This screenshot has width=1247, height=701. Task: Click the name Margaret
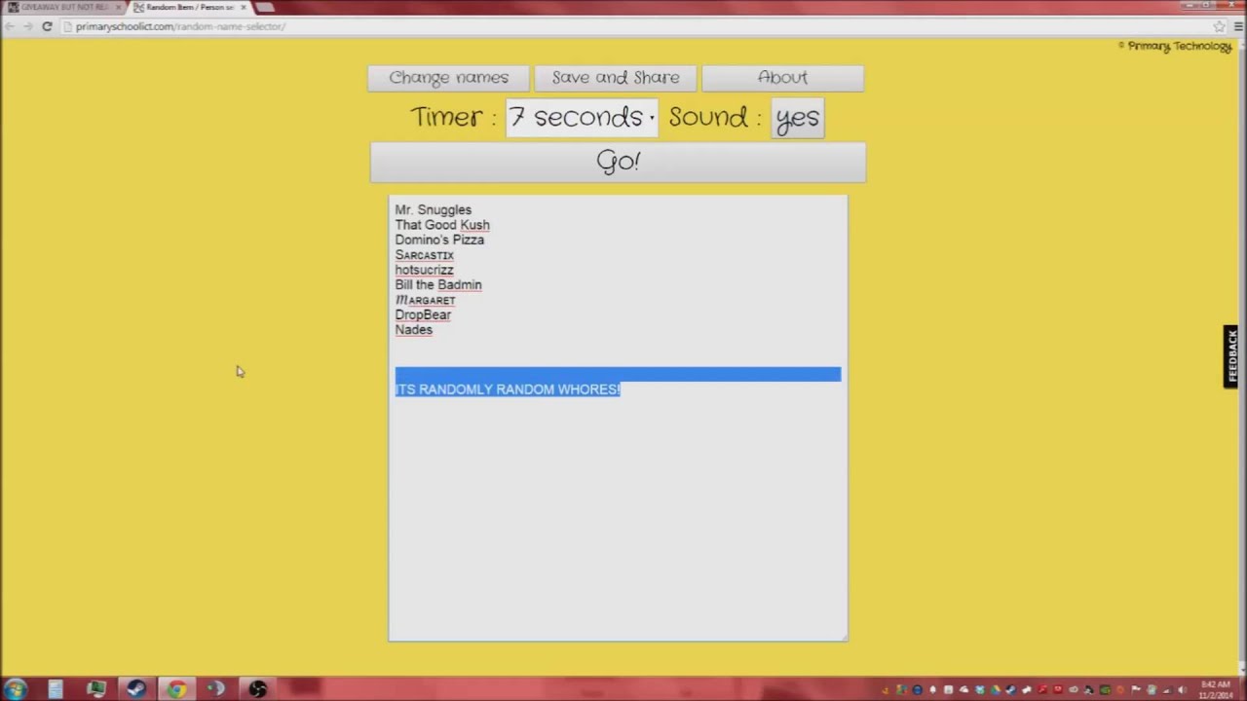click(x=425, y=300)
